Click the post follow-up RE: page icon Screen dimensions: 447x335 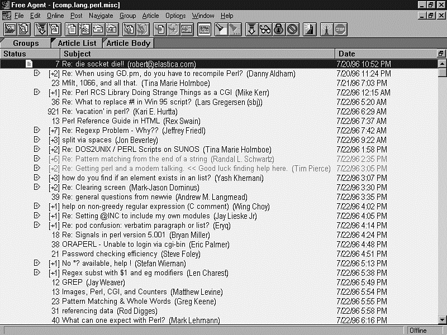85,29
